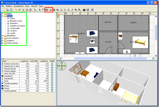Click the Undo arrow icon
This screenshot has height=107, width=159.
coord(16,10)
